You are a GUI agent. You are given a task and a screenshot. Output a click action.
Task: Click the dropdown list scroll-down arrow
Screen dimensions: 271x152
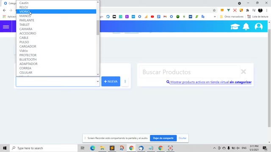click(98, 74)
